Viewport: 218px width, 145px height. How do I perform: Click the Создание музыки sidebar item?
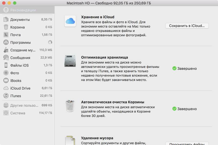tap(23, 50)
